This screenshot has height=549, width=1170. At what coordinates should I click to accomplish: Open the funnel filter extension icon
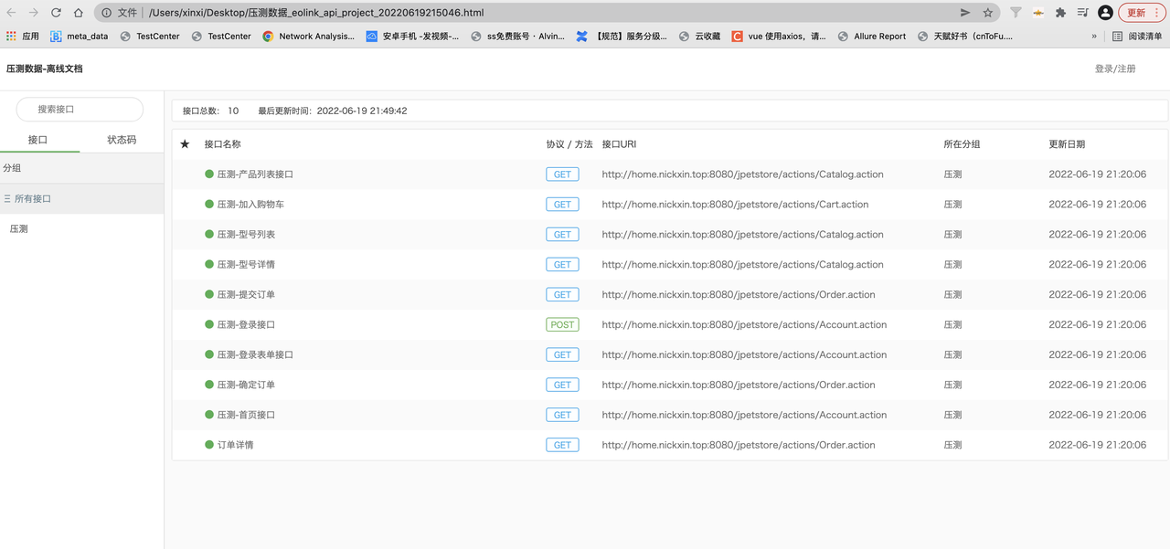point(1016,13)
